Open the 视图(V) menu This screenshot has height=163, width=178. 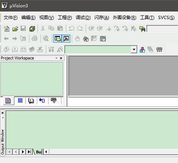46,18
